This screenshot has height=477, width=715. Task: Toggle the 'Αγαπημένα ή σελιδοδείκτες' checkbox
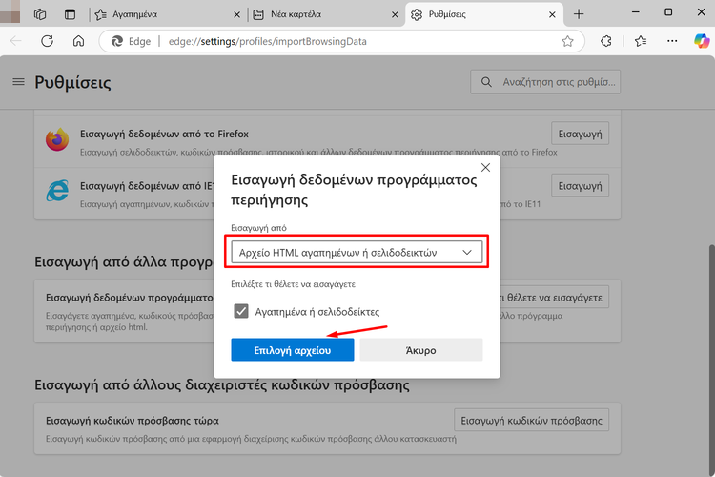(x=241, y=311)
